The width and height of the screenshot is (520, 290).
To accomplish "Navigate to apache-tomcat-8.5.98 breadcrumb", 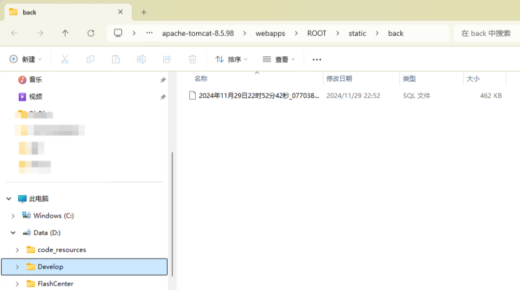I will pyautogui.click(x=198, y=34).
